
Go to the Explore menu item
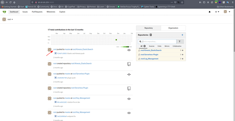click(62, 12)
